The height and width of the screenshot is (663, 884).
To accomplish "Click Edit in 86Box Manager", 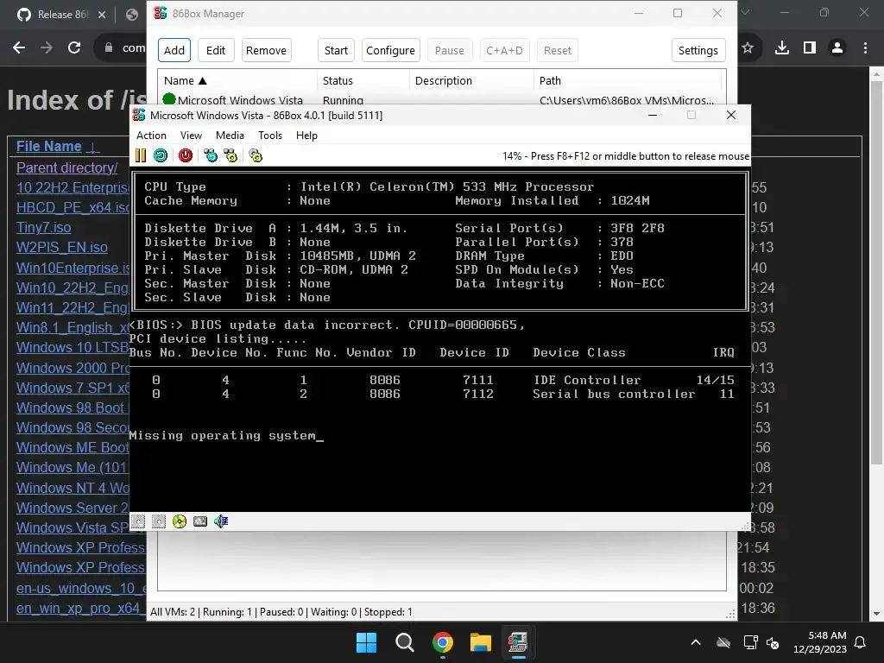I will [215, 50].
